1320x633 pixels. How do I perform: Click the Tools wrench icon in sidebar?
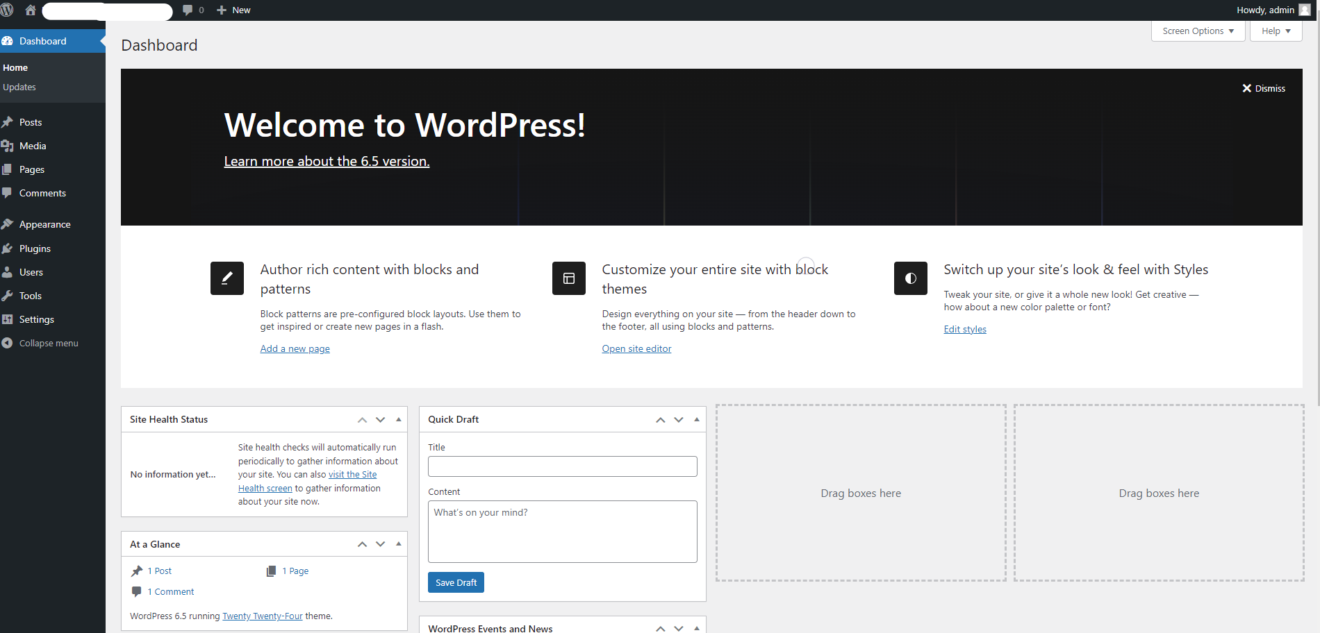coord(8,296)
